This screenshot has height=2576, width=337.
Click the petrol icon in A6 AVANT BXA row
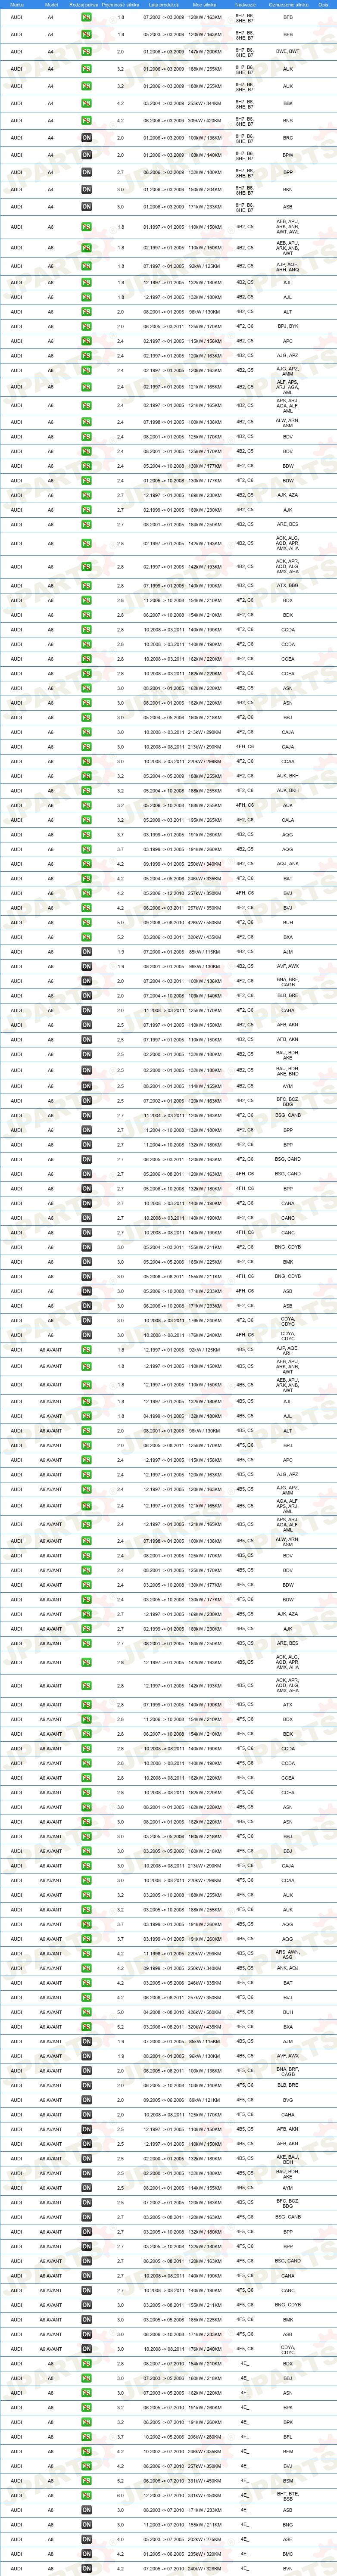(87, 2026)
